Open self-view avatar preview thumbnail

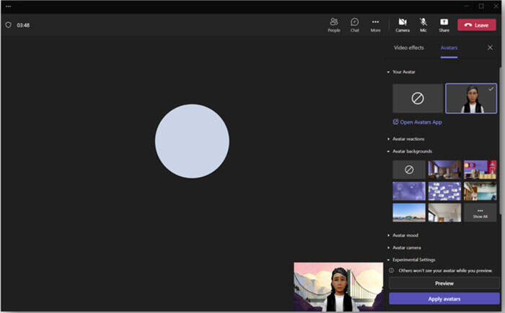coord(338,287)
